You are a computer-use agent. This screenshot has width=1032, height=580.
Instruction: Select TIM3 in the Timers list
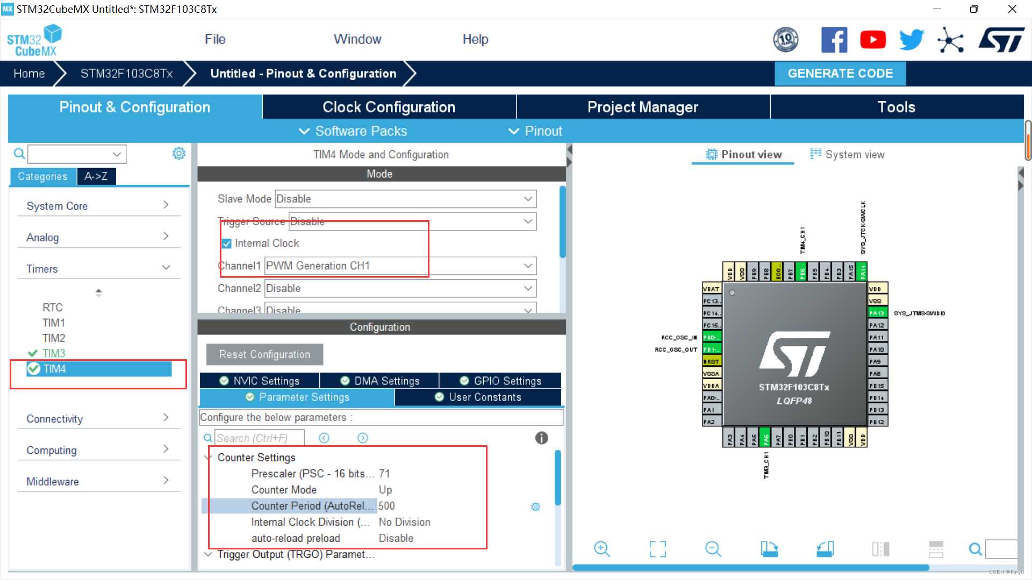click(54, 353)
